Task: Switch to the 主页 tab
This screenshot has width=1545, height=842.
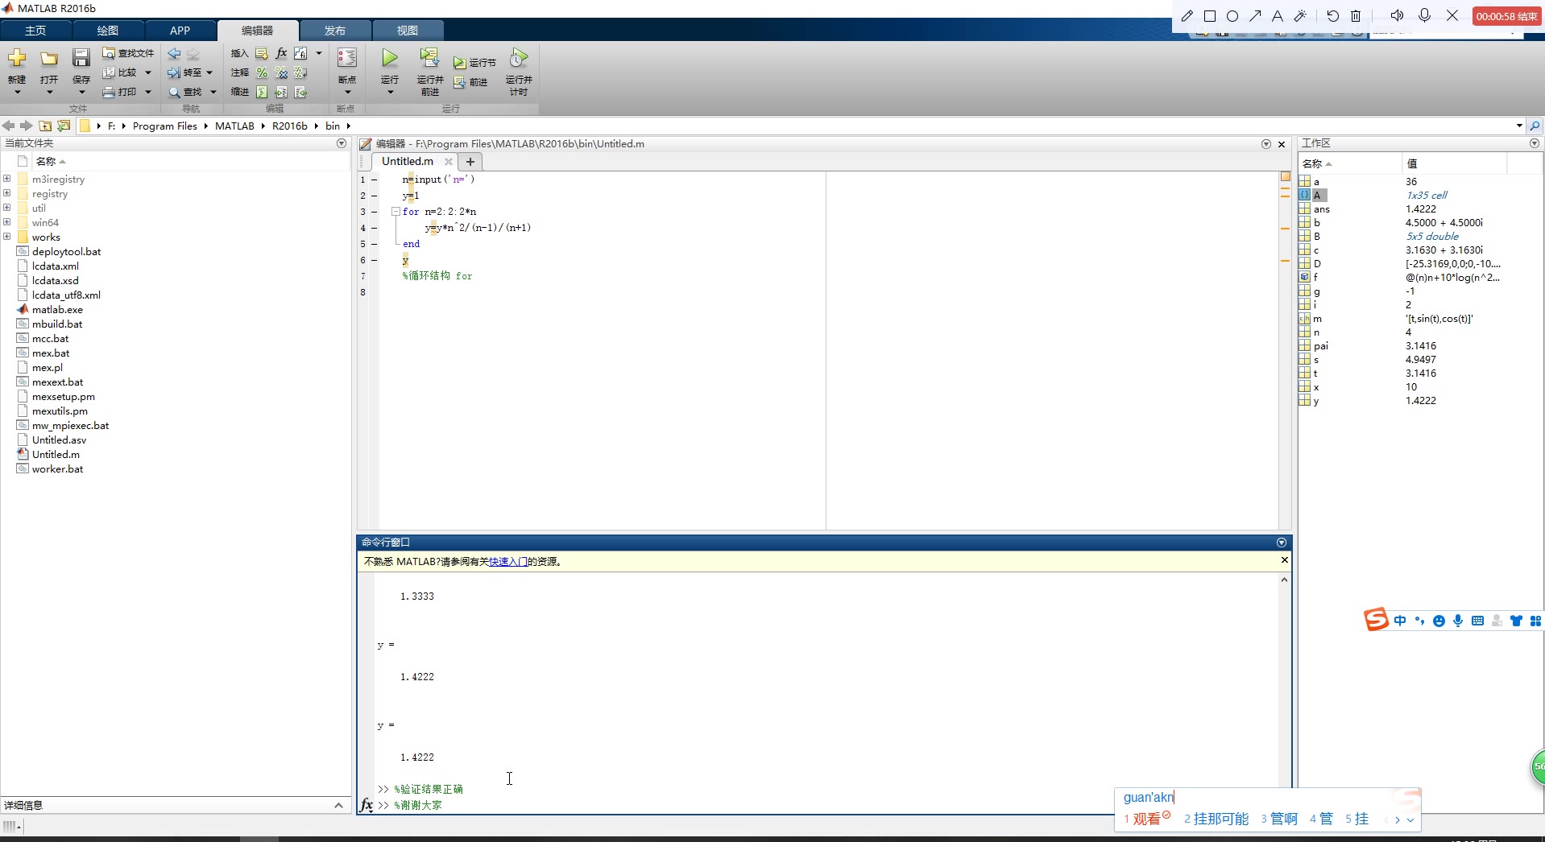Action: (35, 31)
